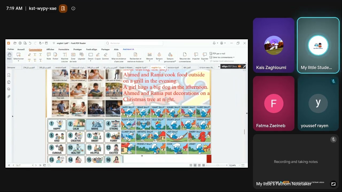
Task: Go to the first page arrow
Action: coord(9,165)
